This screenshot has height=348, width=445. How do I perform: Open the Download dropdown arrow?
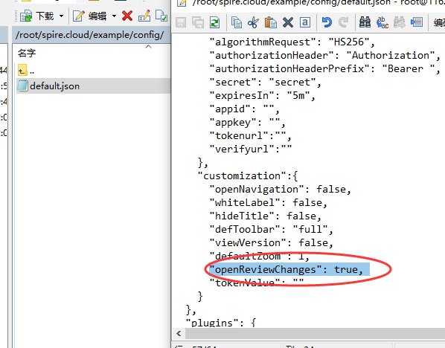(x=61, y=16)
